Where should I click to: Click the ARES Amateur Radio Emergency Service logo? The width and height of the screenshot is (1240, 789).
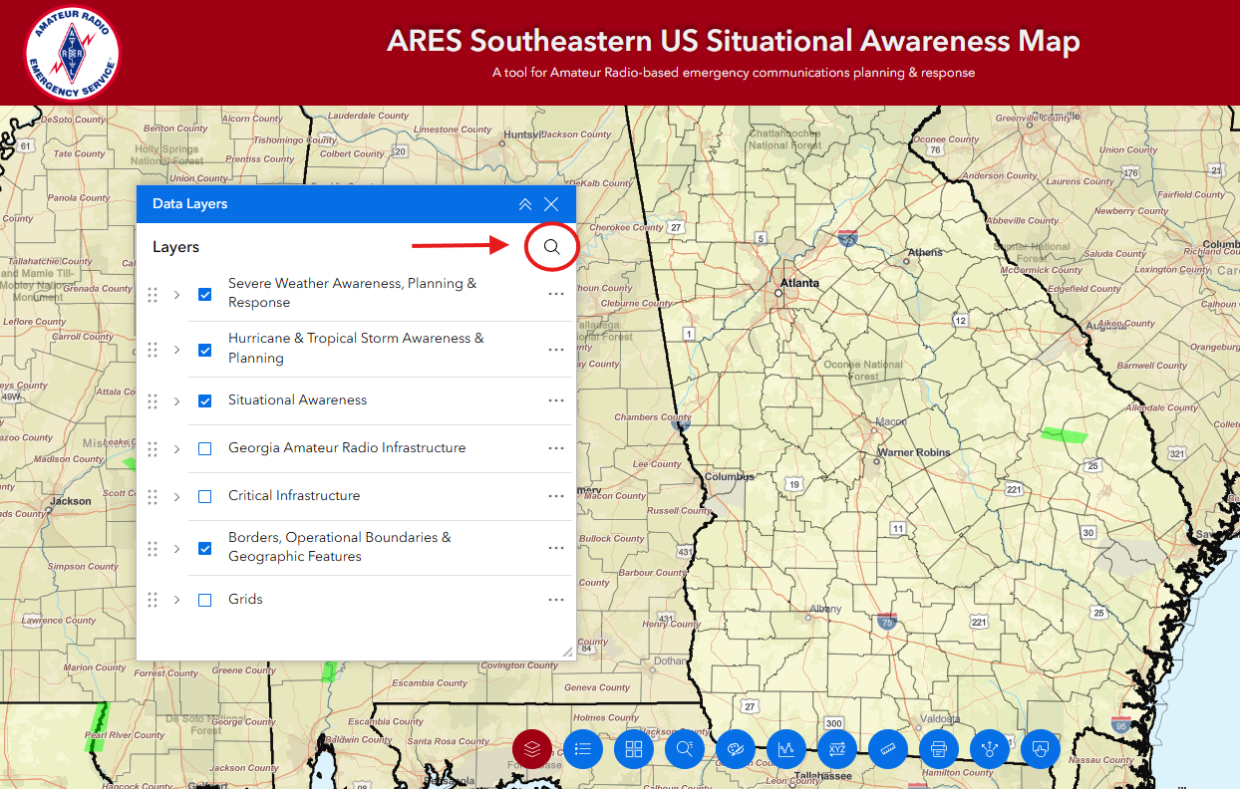point(72,53)
